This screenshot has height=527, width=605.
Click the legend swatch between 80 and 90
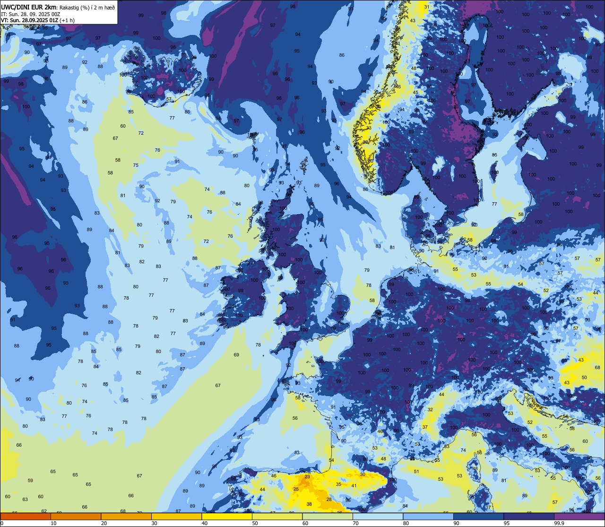click(x=428, y=516)
